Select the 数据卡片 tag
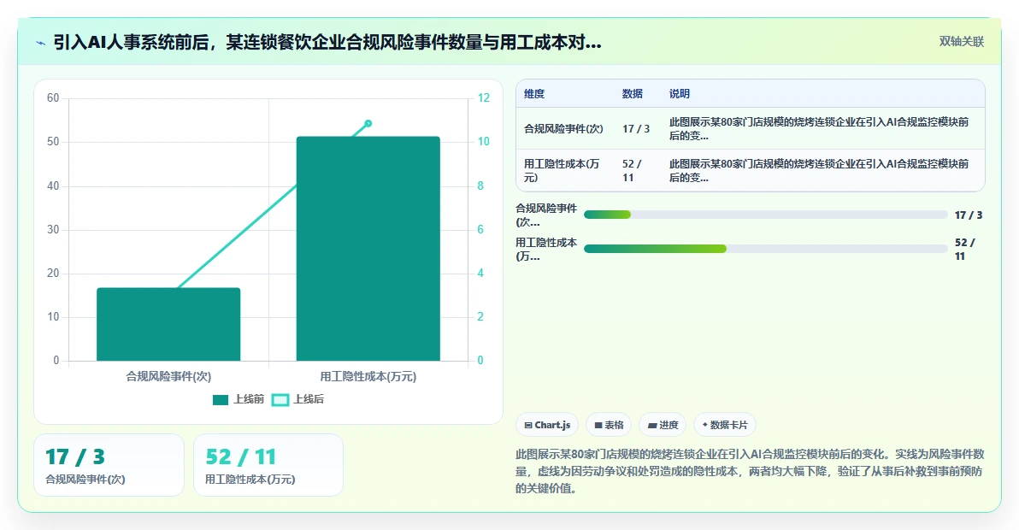 pyautogui.click(x=725, y=425)
